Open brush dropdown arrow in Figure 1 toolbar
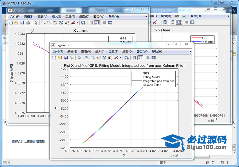 click(x=77, y=23)
